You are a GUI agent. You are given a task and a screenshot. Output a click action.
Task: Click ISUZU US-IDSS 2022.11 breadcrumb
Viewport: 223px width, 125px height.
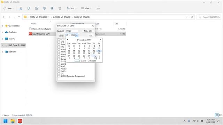tap(40, 17)
